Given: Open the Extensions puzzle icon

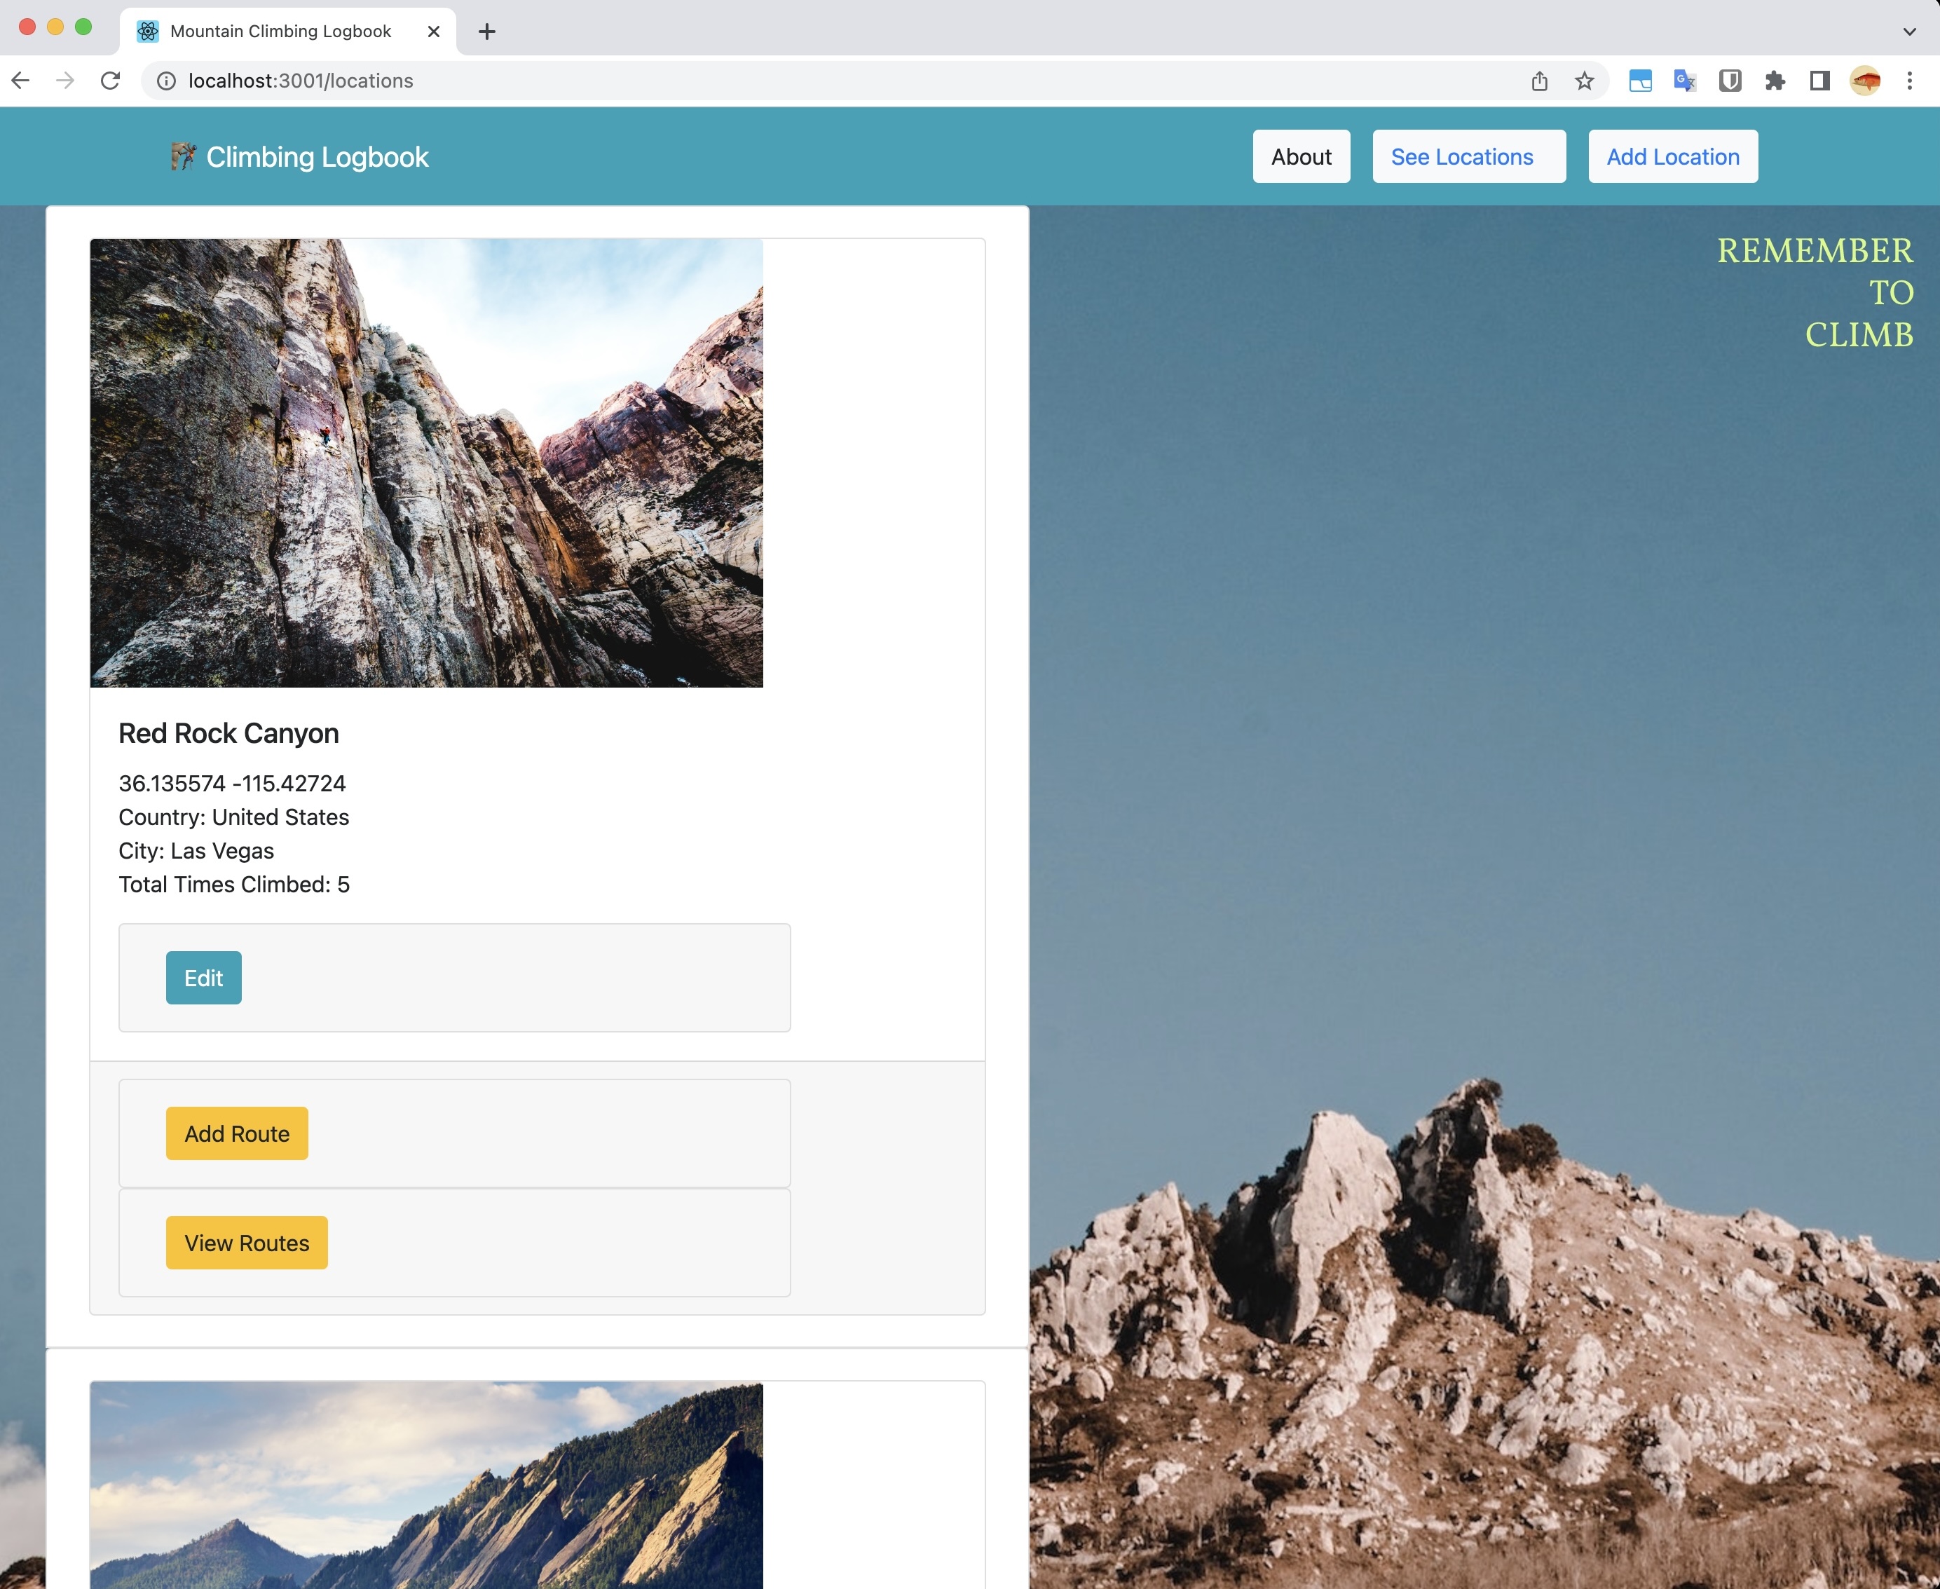Looking at the screenshot, I should 1775,81.
